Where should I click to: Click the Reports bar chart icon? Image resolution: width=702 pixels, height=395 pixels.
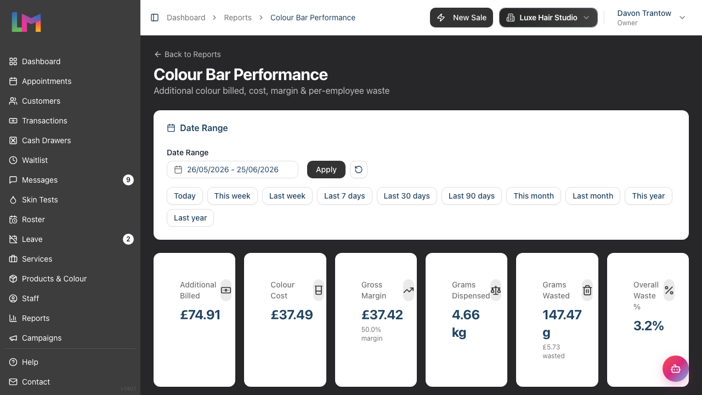click(13, 318)
